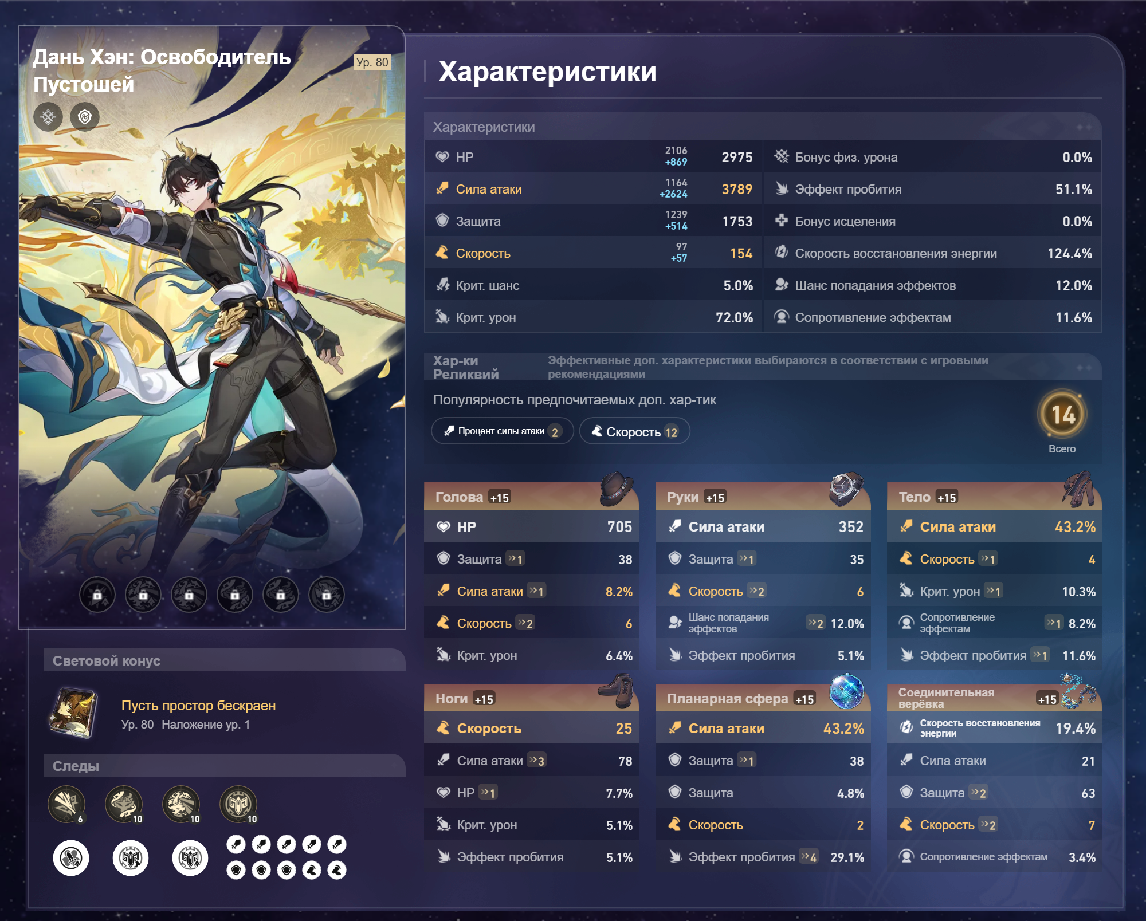1146x921 pixels.
Task: Click the Дань Хэн character portrait artwork
Action: coord(212,328)
